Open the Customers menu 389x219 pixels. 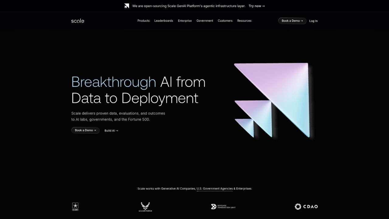point(225,21)
